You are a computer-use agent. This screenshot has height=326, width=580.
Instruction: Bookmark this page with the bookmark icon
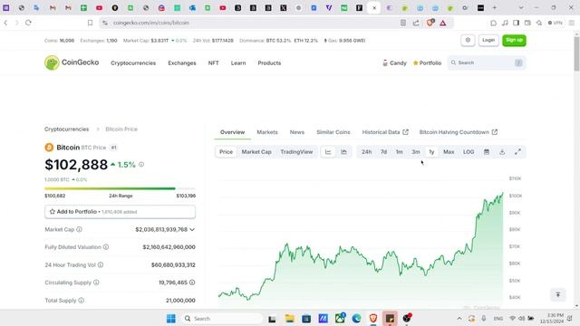(x=90, y=23)
